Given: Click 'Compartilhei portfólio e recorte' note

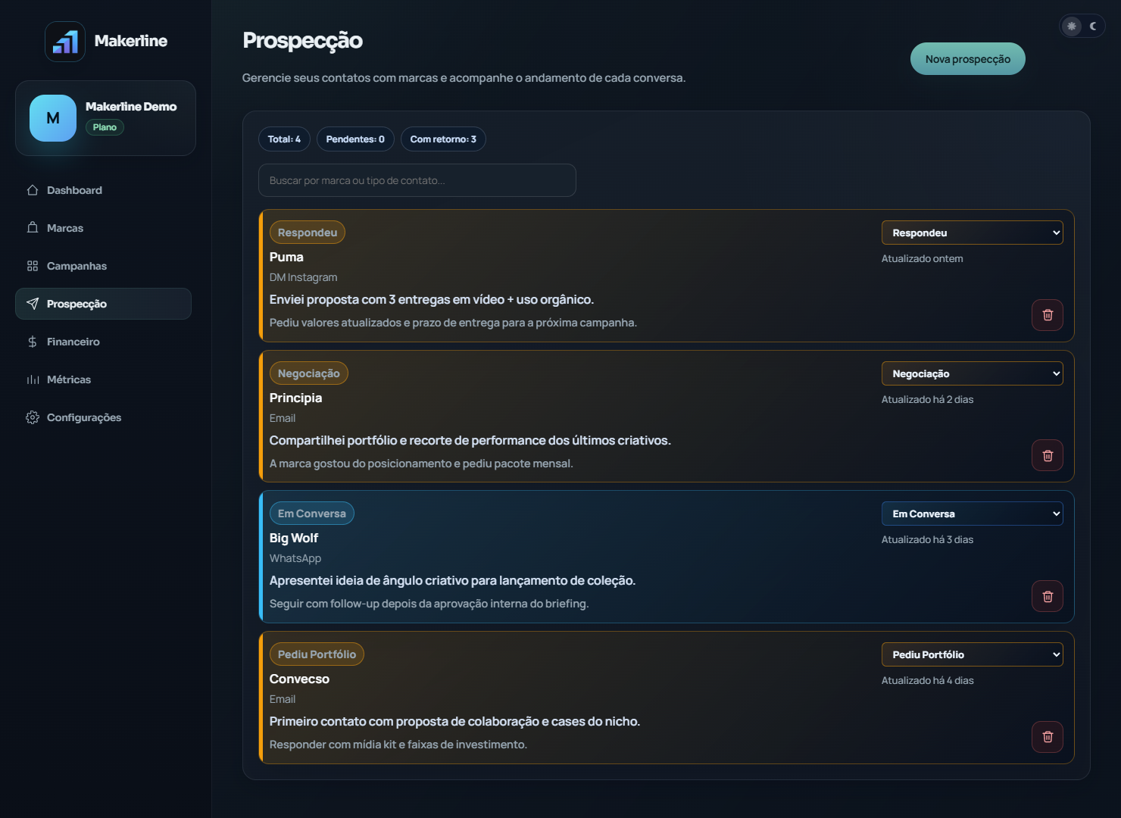Looking at the screenshot, I should point(470,441).
